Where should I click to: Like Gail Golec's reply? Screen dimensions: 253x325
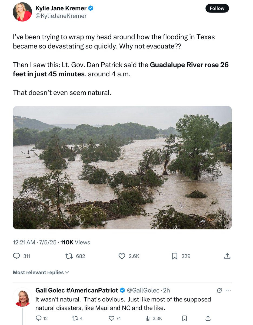tap(111, 318)
